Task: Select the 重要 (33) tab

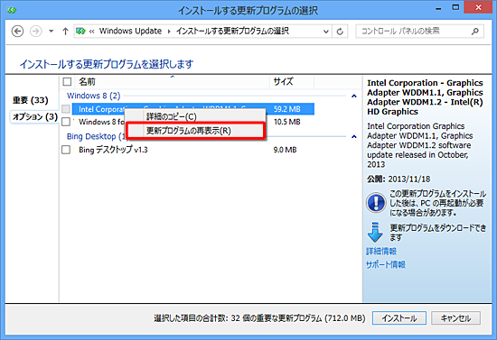Action: pos(31,100)
